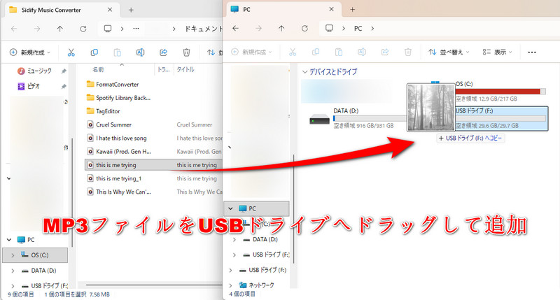Click the Cut scissors icon in PC window
Viewport: 560px width, 300px height.
point(293,52)
